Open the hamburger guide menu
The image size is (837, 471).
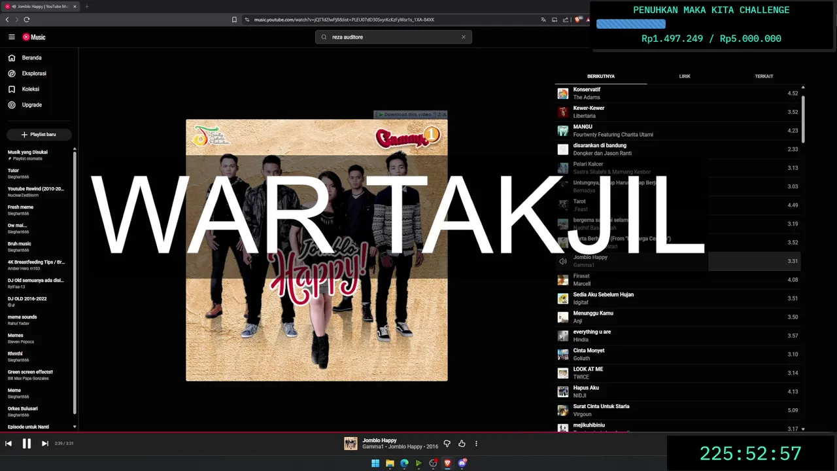click(11, 37)
